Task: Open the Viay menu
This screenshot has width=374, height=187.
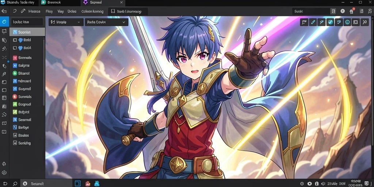Action: click(x=60, y=11)
